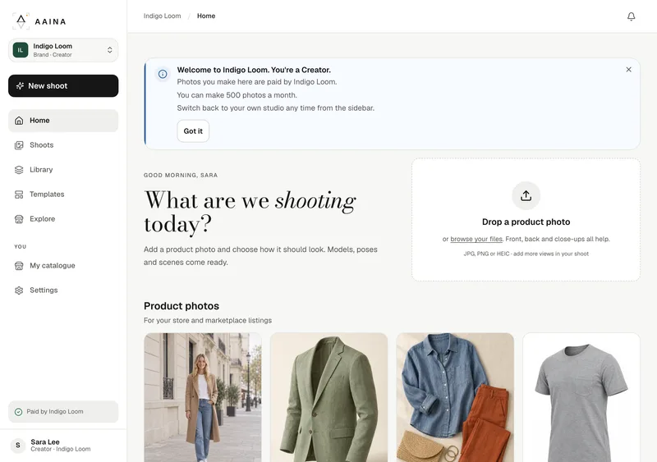The width and height of the screenshot is (657, 462).
Task: Click the Indigo Loom breadcrumb link
Action: click(162, 16)
